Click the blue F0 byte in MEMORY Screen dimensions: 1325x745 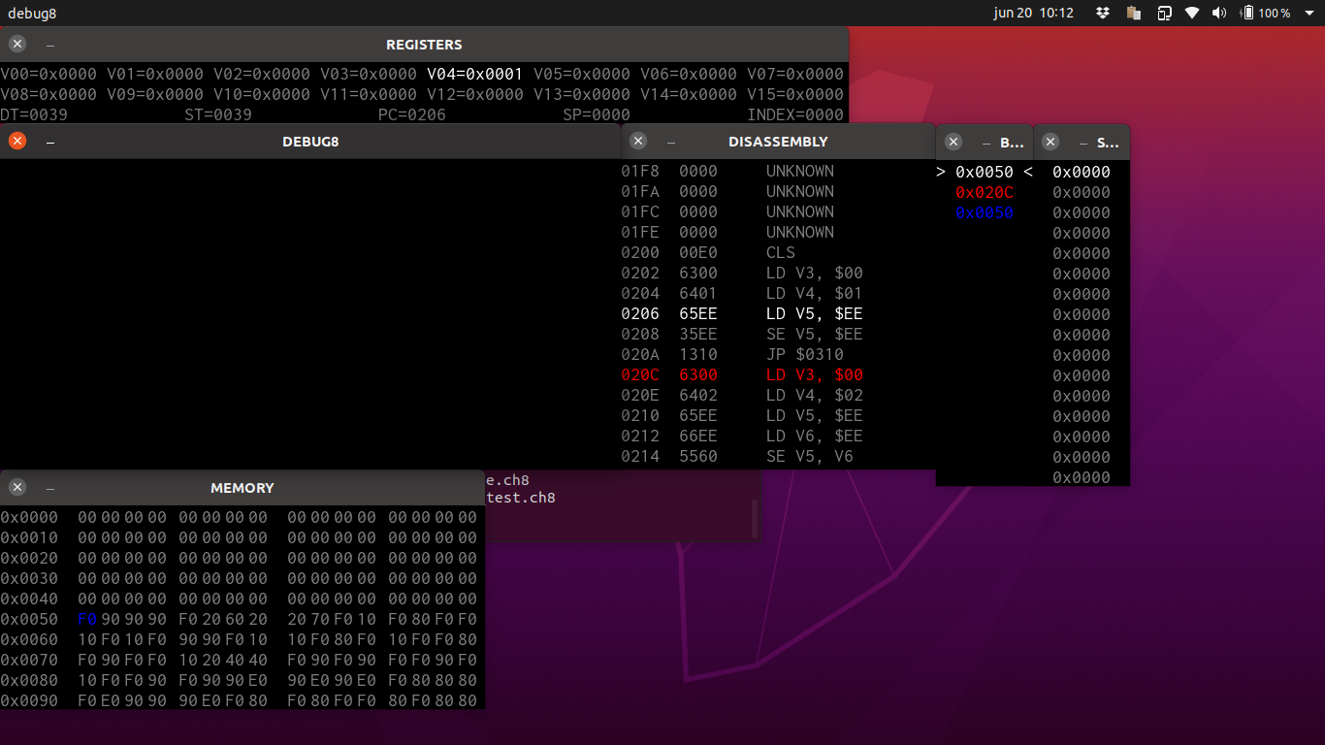click(x=87, y=619)
